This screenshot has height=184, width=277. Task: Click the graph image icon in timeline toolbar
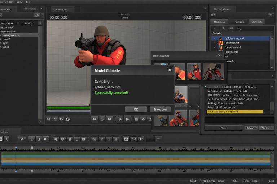click(x=126, y=139)
